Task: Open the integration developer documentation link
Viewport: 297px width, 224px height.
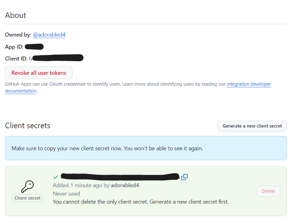Action: coord(249,84)
